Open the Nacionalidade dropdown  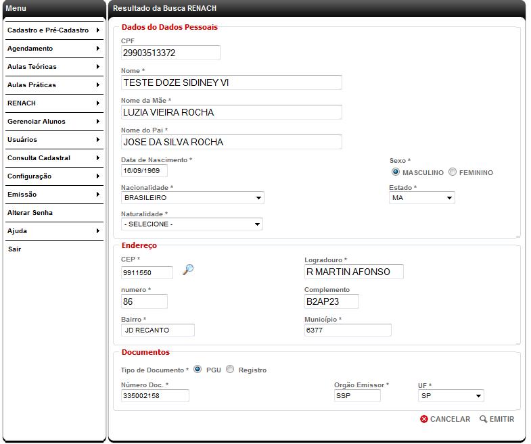point(192,198)
